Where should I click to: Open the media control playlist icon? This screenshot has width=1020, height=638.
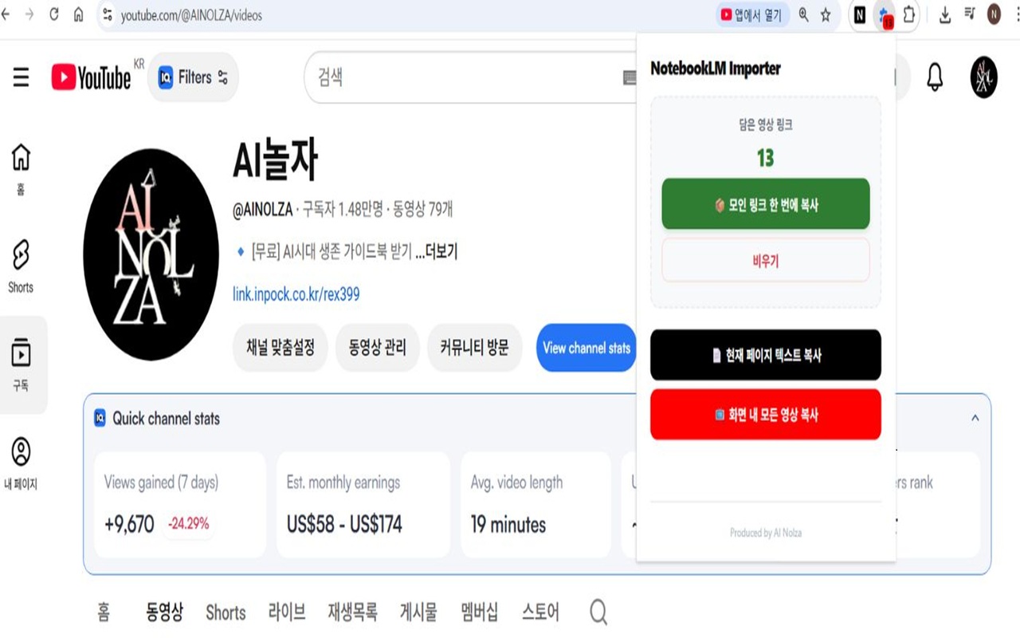969,14
